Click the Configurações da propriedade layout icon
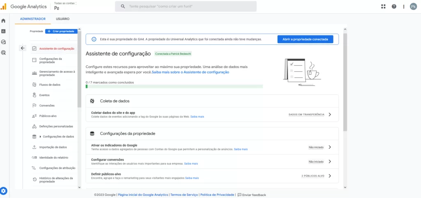The width and height of the screenshot is (421, 198). [34, 60]
